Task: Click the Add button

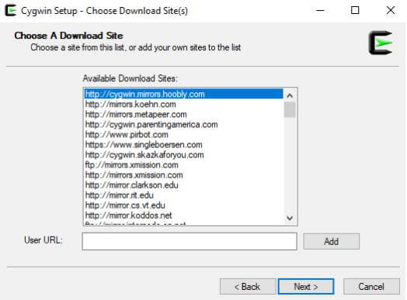Action: tap(332, 241)
